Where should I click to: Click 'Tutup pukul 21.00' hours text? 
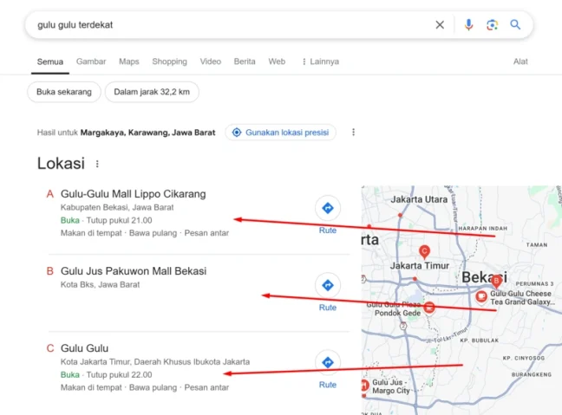119,221
